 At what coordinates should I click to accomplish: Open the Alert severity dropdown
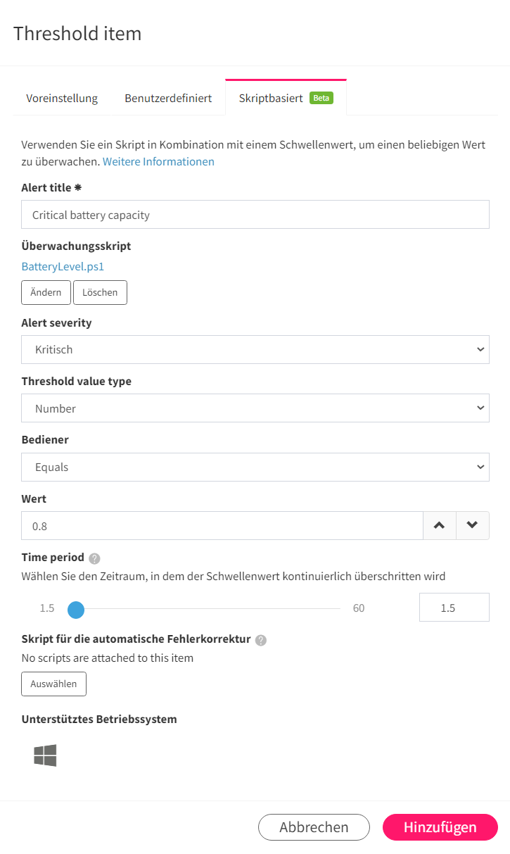tap(255, 349)
